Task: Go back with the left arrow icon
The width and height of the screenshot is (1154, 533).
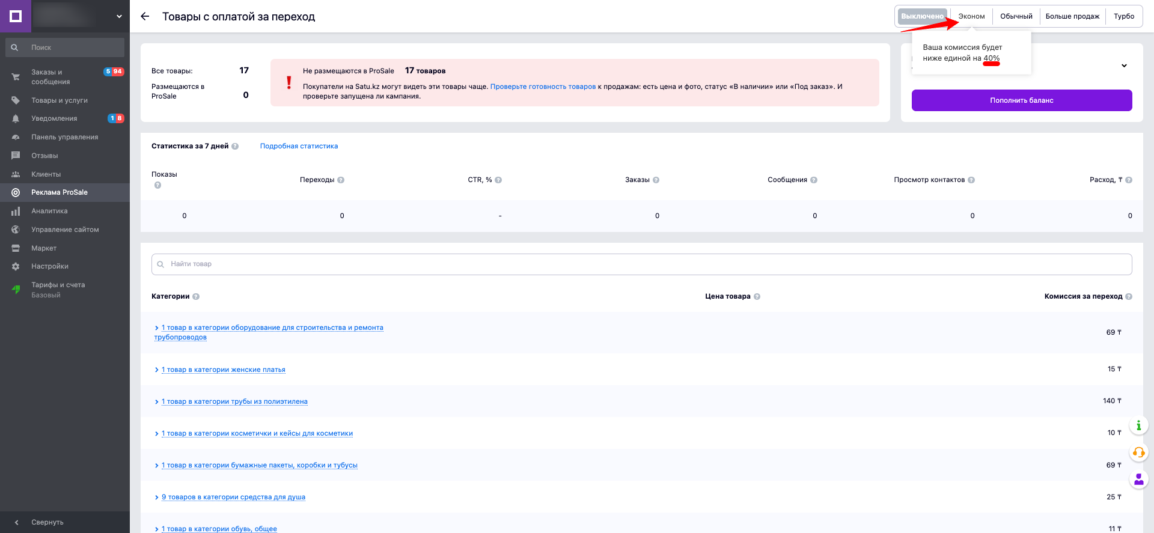Action: click(x=145, y=16)
